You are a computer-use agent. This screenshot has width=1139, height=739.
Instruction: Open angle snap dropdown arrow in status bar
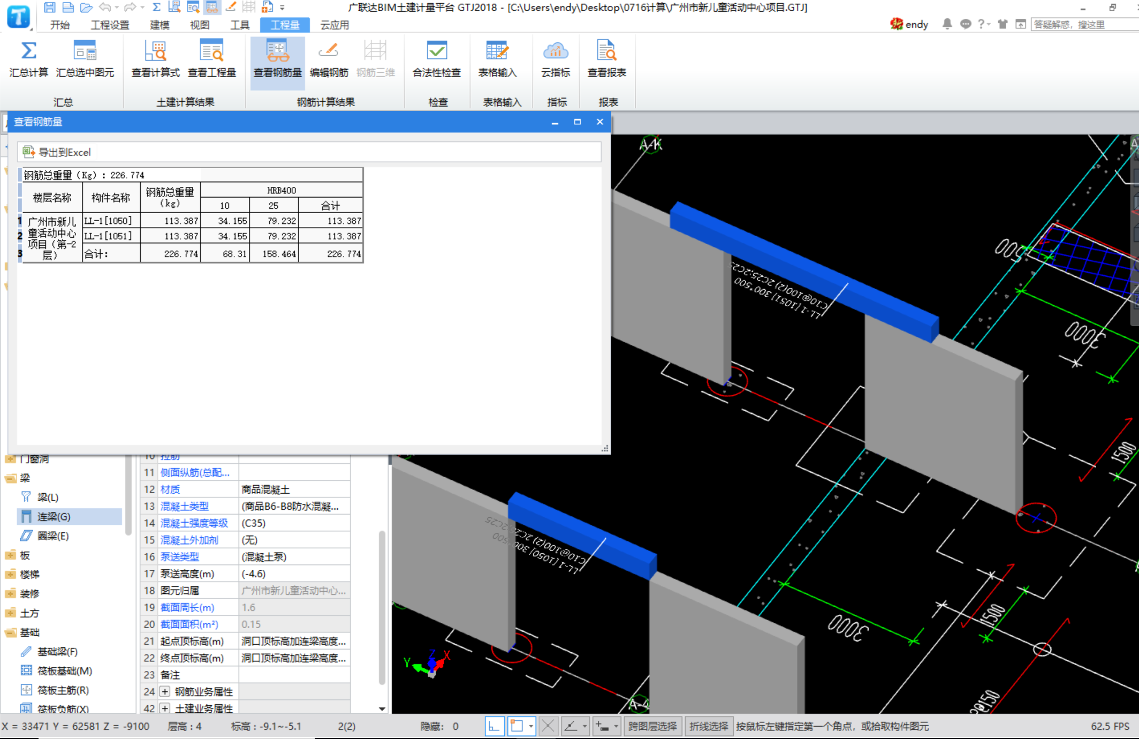[585, 726]
